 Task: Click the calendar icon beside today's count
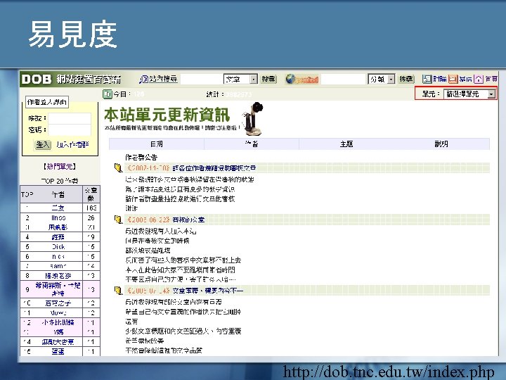(107, 94)
